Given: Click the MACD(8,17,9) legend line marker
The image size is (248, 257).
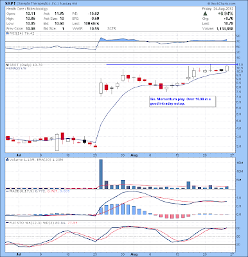Looking at the screenshot, I should tap(7, 191).
